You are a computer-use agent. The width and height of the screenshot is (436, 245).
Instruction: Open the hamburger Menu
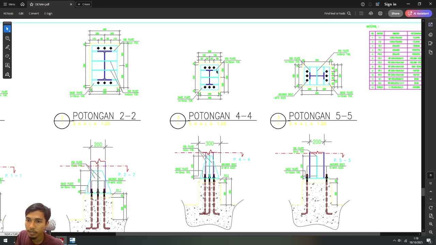(x=9, y=4)
